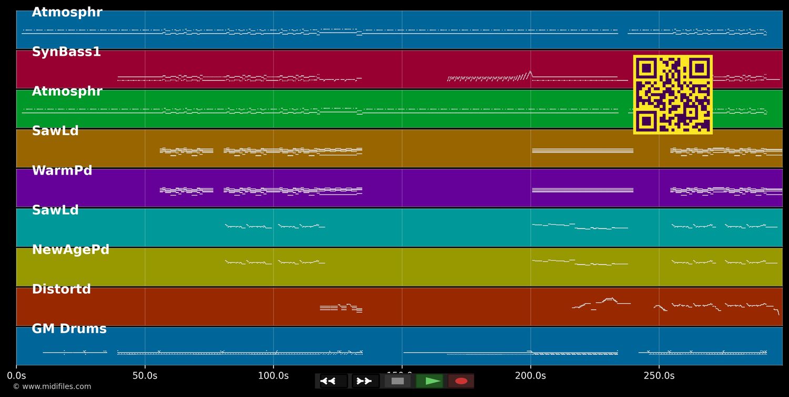The height and width of the screenshot is (397, 789).
Task: Select the WarmPd track label
Action: click(62, 171)
